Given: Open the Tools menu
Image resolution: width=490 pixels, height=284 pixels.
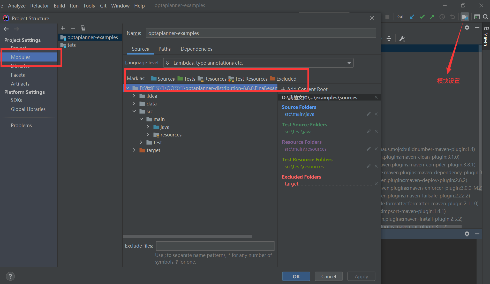Looking at the screenshot, I should point(89,6).
